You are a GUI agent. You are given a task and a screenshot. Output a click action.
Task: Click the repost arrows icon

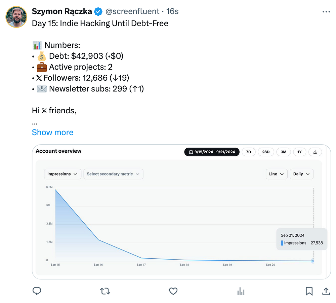point(105,291)
